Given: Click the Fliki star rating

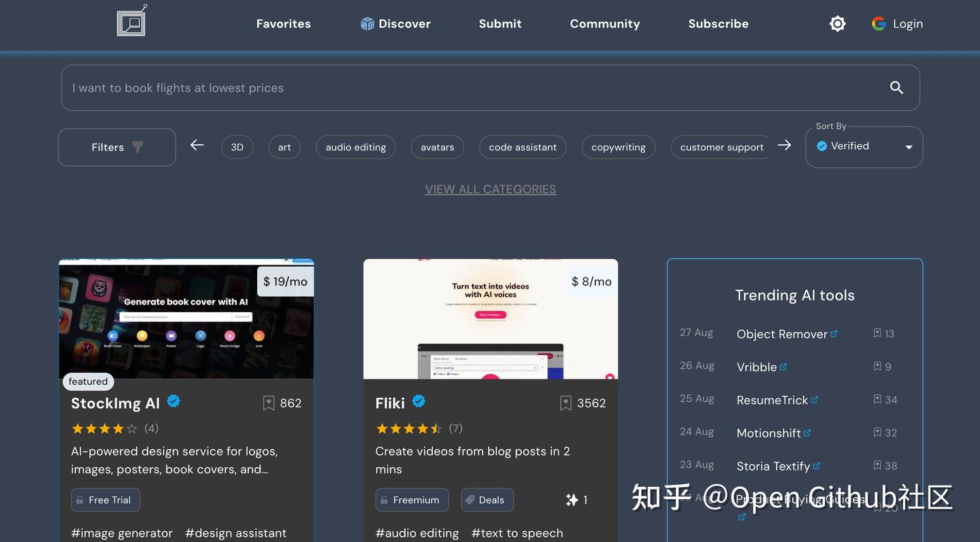Looking at the screenshot, I should click(409, 428).
